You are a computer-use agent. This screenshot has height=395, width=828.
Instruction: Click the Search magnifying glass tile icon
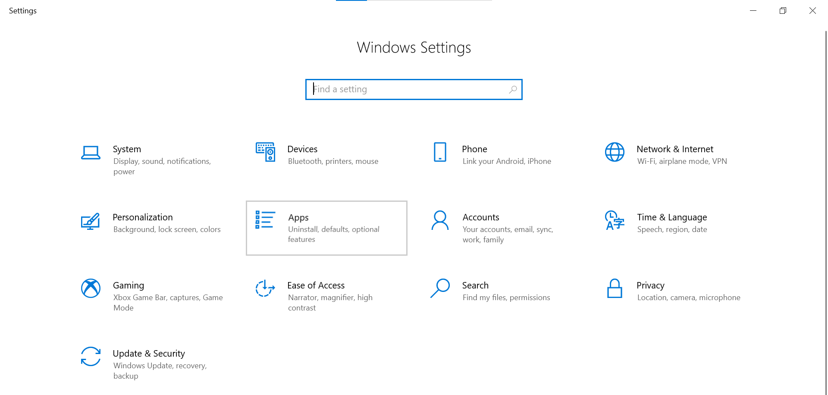pyautogui.click(x=440, y=288)
